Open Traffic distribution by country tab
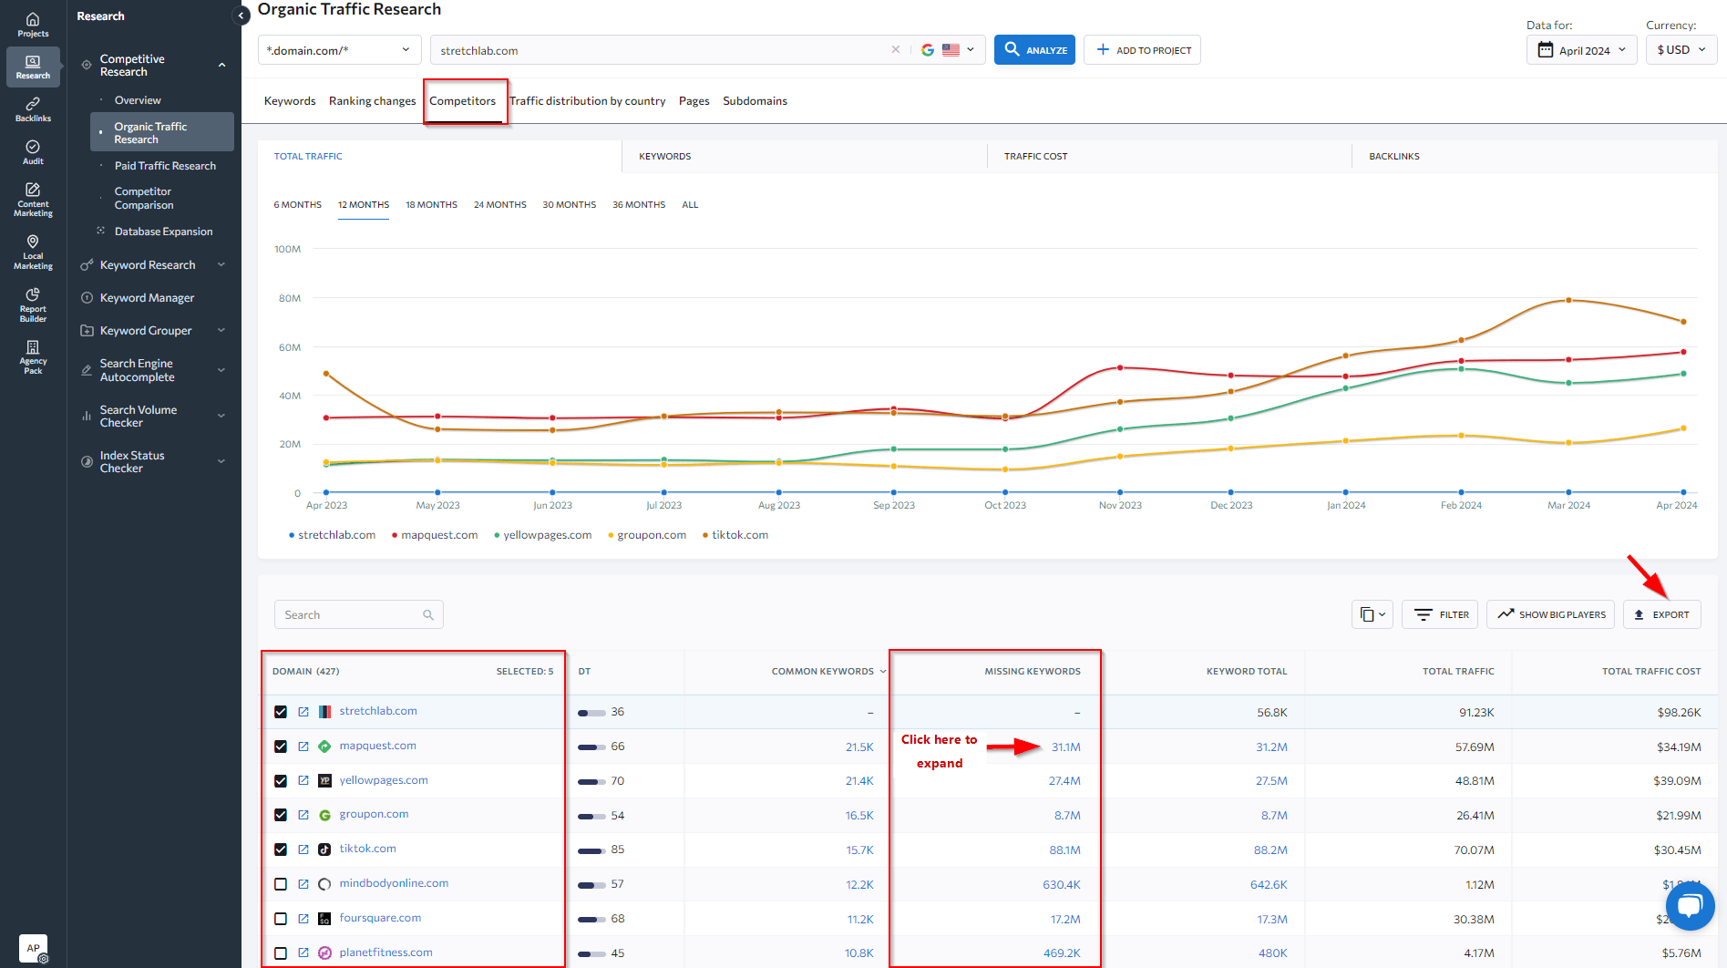This screenshot has height=968, width=1727. [x=587, y=101]
